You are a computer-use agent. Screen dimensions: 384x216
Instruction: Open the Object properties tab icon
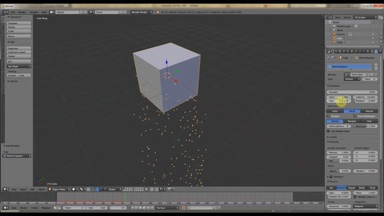[x=352, y=52]
